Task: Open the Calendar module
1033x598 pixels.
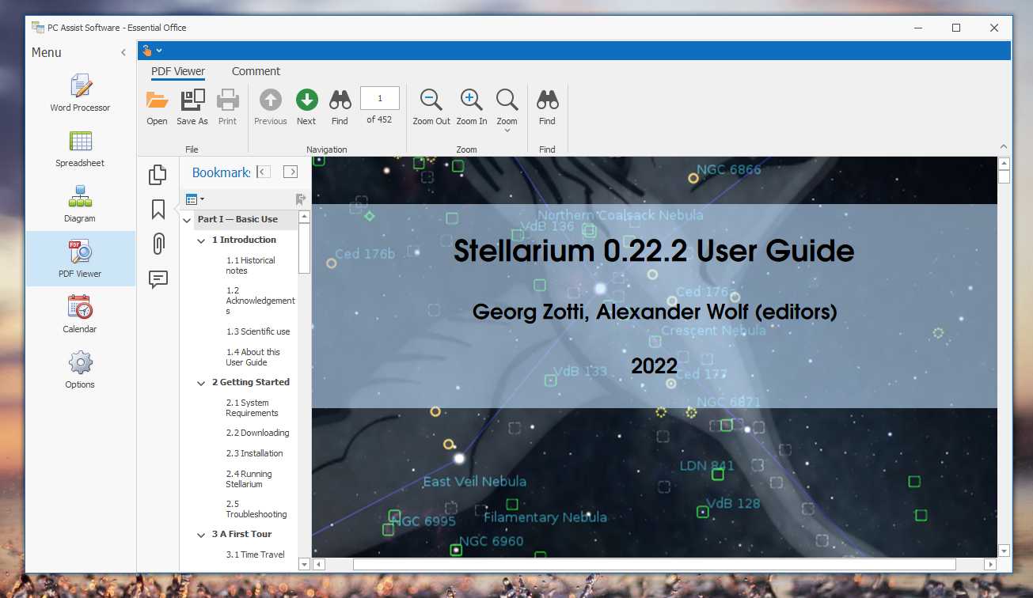Action: pos(80,313)
